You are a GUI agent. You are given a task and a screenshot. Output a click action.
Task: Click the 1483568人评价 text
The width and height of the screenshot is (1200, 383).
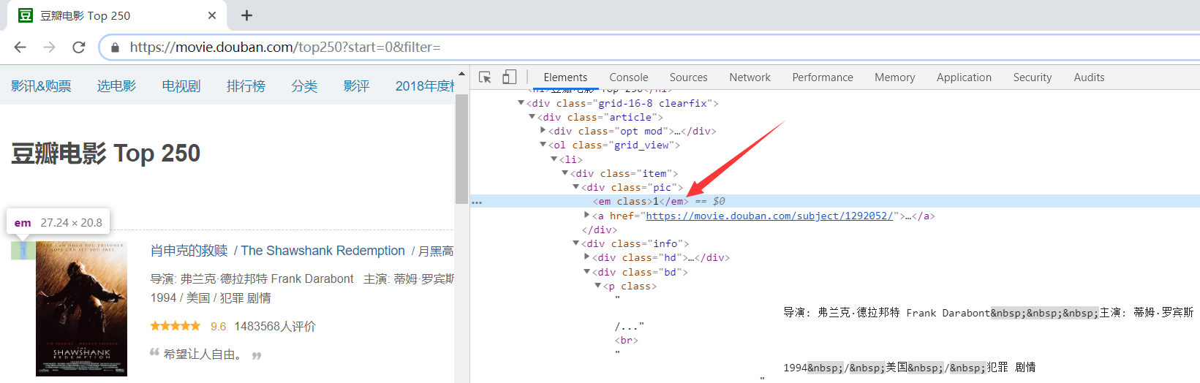pos(275,327)
